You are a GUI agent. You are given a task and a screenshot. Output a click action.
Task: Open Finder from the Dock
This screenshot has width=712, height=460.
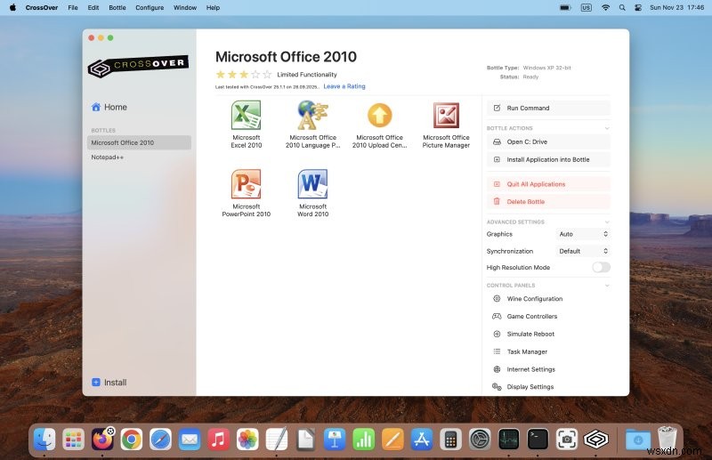point(44,440)
